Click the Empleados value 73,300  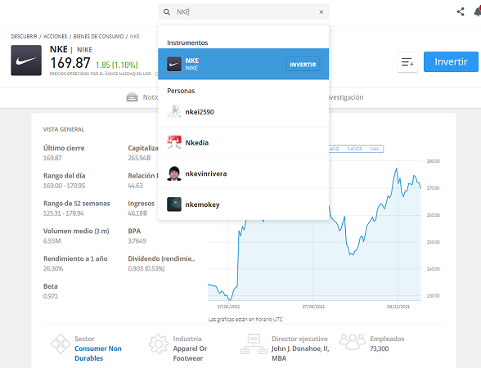pos(380,348)
